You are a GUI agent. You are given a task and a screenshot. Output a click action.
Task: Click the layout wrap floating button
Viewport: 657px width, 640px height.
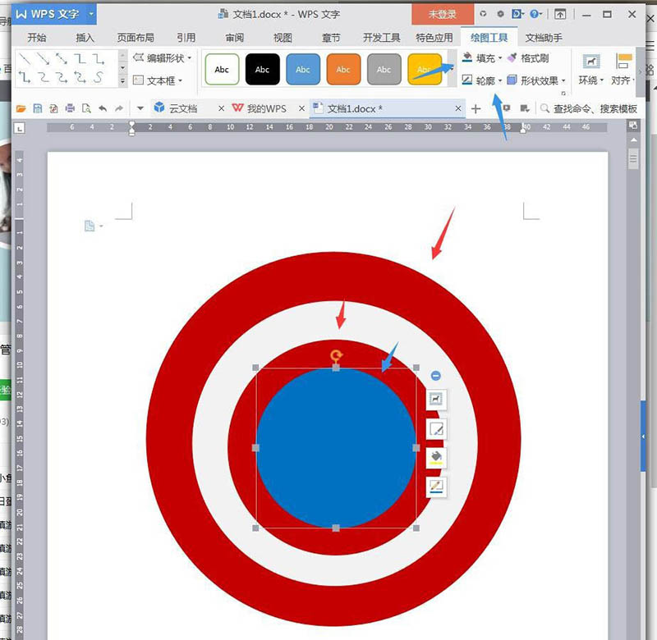(x=436, y=399)
